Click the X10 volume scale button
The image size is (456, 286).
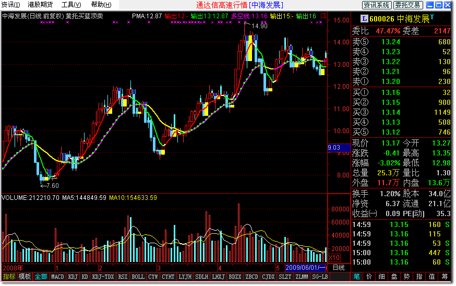click(334, 257)
